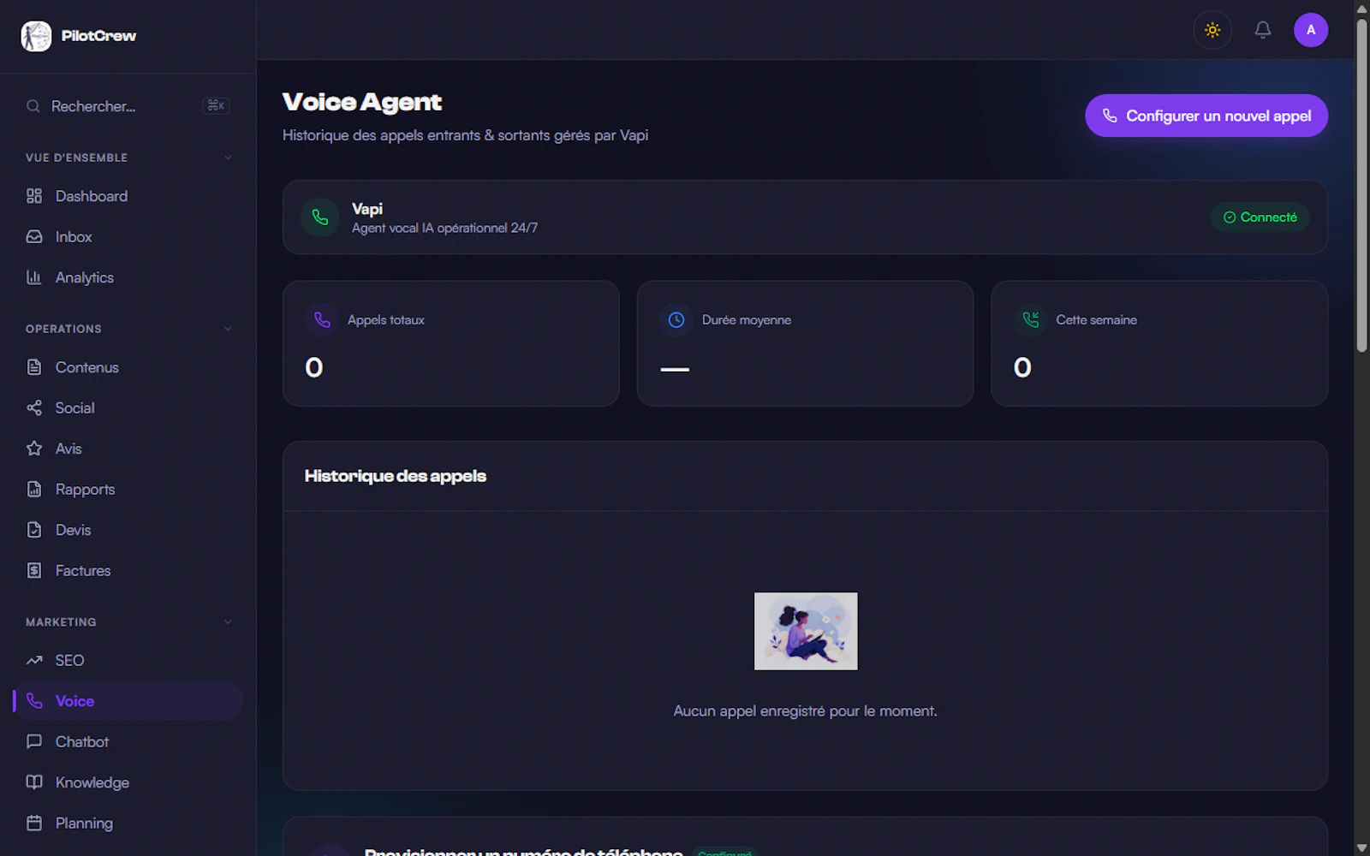Click the search magnifier icon
The image size is (1370, 856).
click(x=33, y=106)
